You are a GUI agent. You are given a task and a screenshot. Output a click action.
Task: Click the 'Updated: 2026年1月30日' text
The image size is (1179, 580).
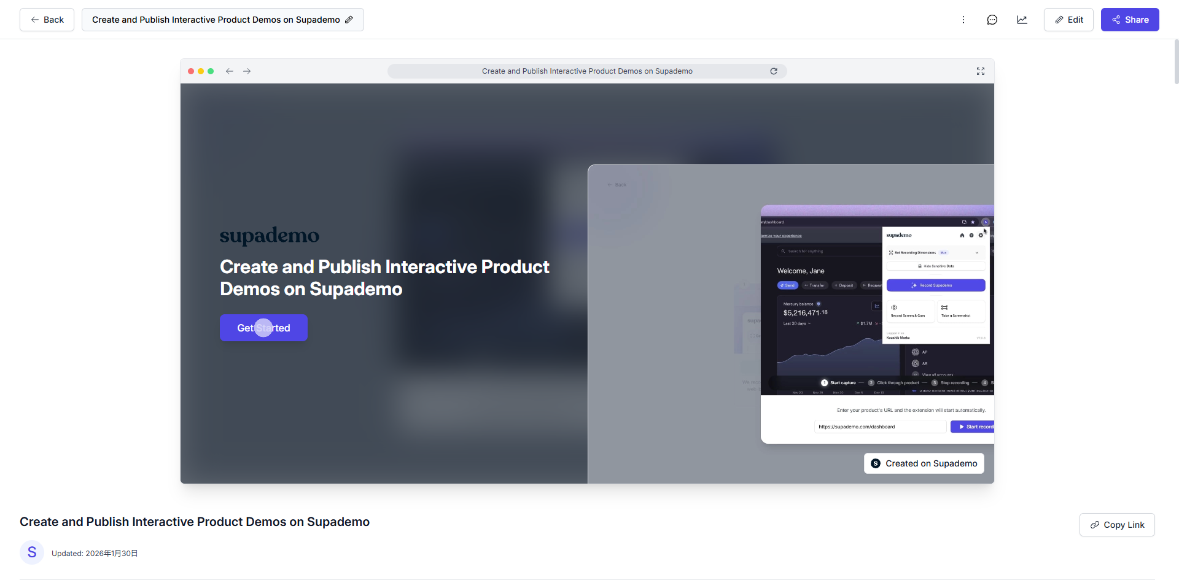click(x=95, y=553)
